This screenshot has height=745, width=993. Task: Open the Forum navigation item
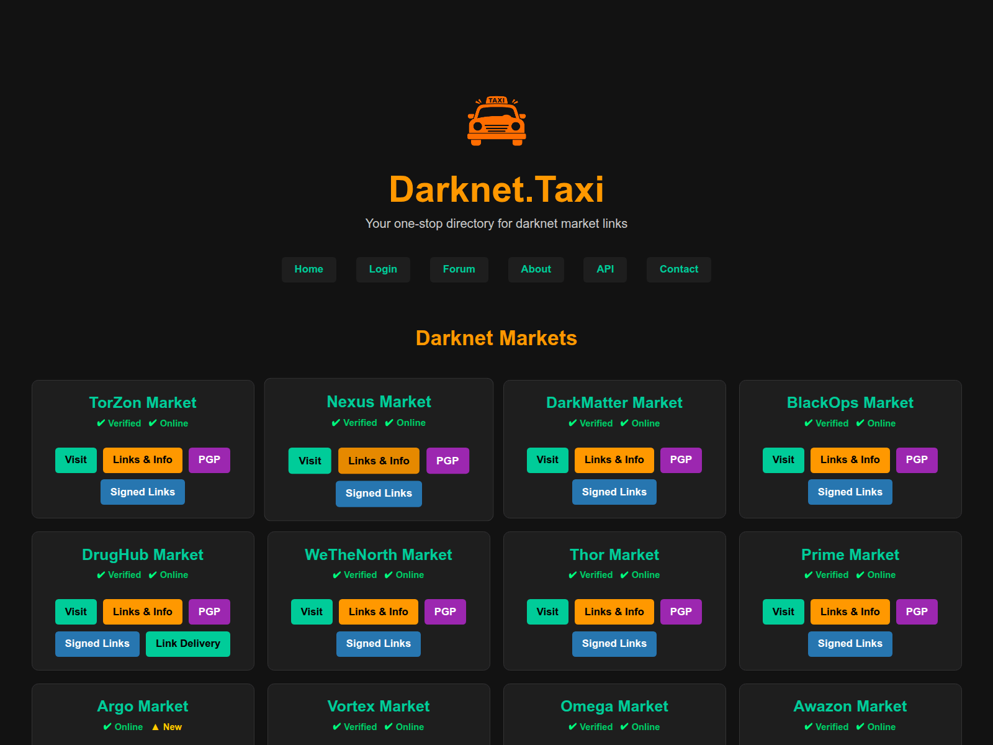pos(459,269)
